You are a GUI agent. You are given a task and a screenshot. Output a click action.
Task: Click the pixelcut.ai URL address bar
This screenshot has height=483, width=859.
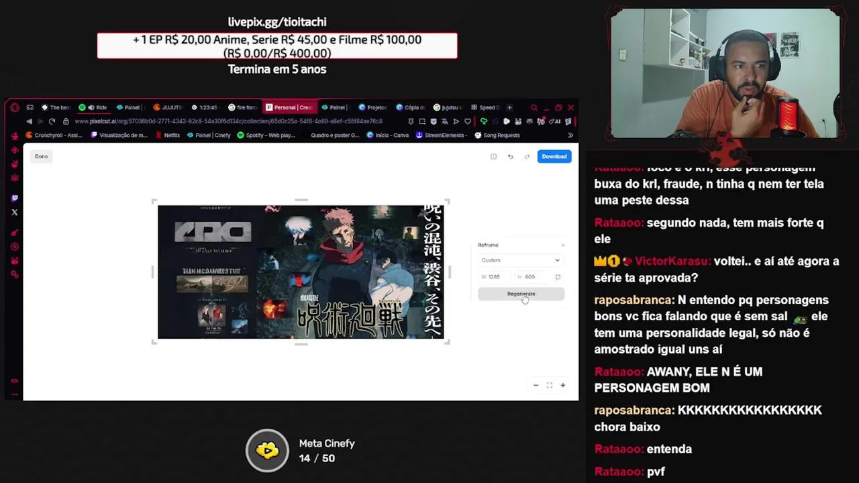click(x=228, y=121)
